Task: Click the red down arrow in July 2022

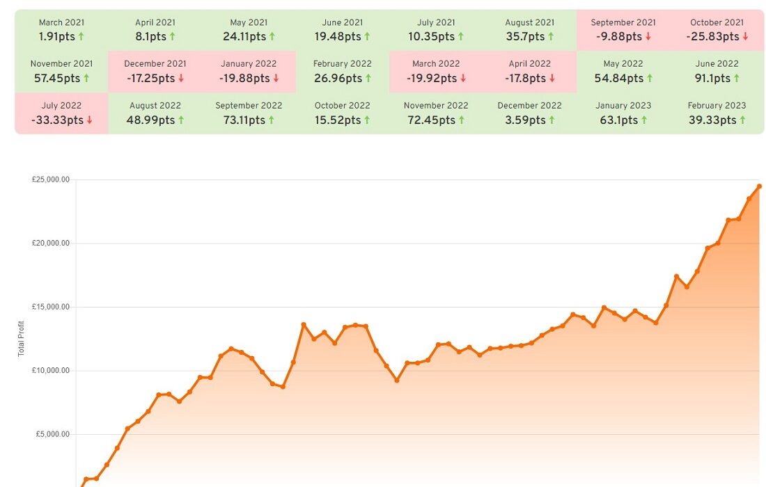Action: click(89, 120)
